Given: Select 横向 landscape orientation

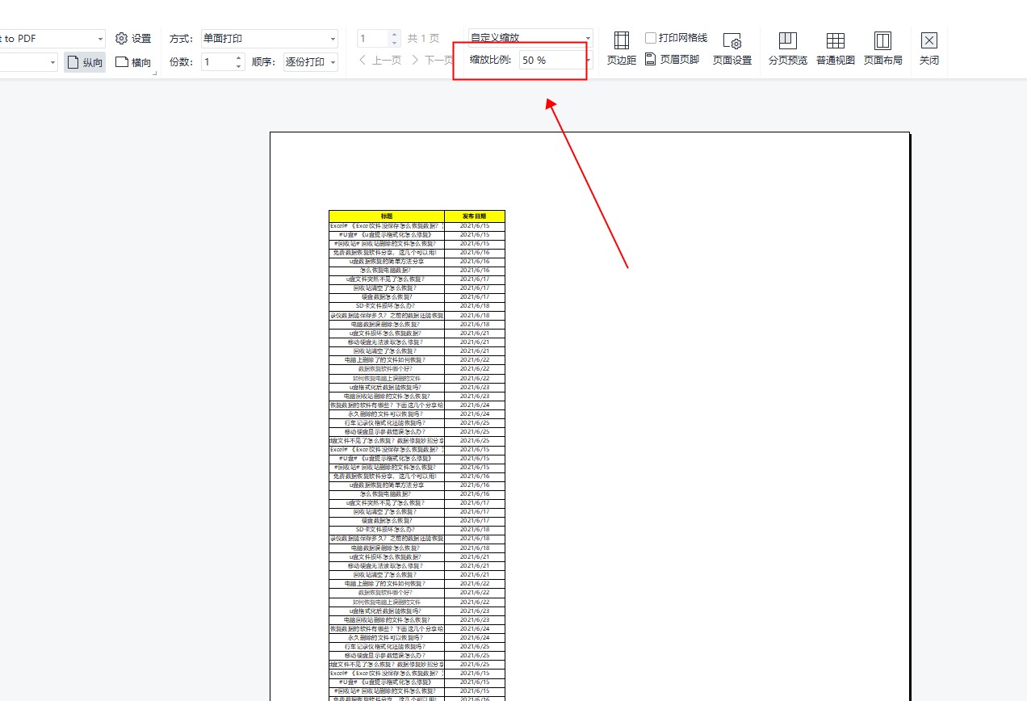Looking at the screenshot, I should (133, 62).
